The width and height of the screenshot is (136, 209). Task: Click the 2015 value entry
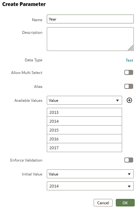pos(84,130)
